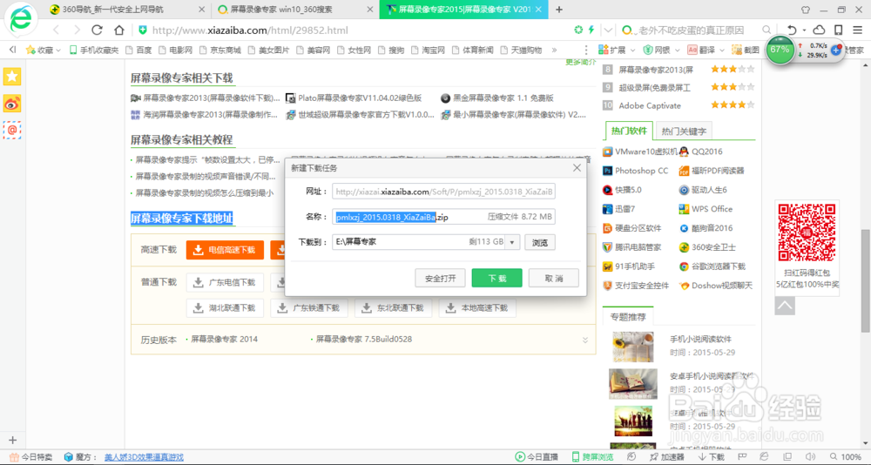Collapse the sidebar with the |< button
Viewport: 871px width, 465px height.
[x=12, y=50]
